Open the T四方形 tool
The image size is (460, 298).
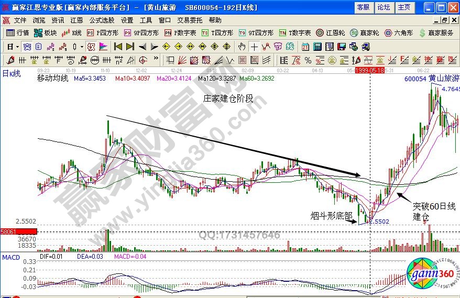pyautogui.click(x=217, y=33)
